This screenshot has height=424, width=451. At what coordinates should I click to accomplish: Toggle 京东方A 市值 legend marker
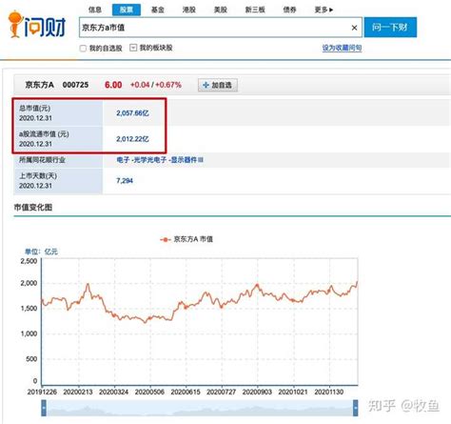tap(166, 239)
